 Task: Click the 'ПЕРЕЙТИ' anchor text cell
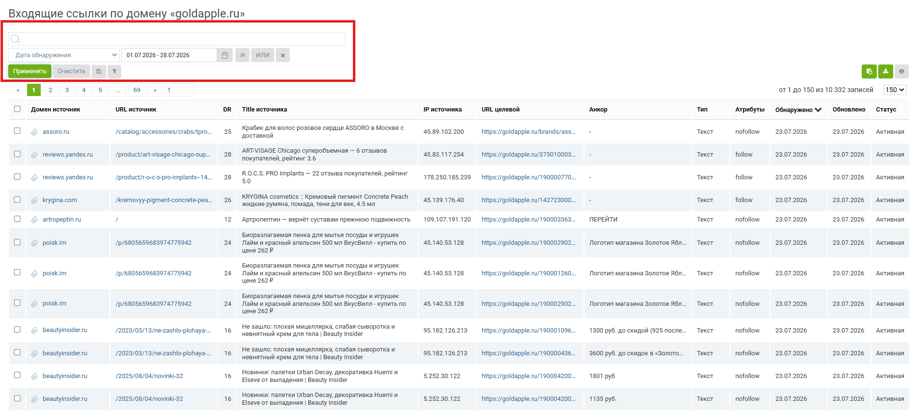point(603,220)
